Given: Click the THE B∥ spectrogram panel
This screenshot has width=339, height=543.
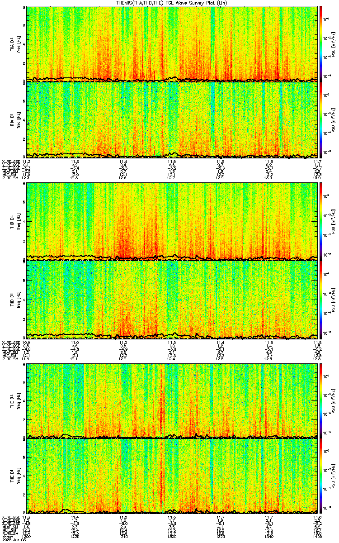Looking at the screenshot, I should (x=172, y=476).
